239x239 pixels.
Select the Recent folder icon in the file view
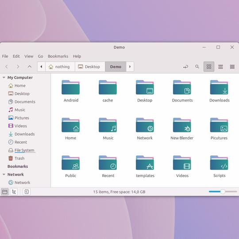click(108, 162)
